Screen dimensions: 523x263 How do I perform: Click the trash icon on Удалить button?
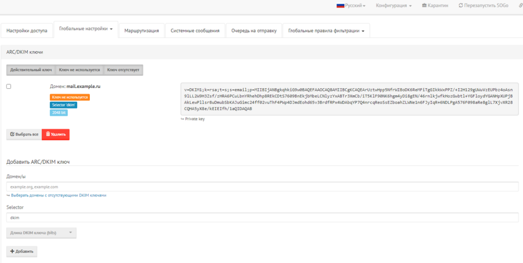(x=48, y=135)
